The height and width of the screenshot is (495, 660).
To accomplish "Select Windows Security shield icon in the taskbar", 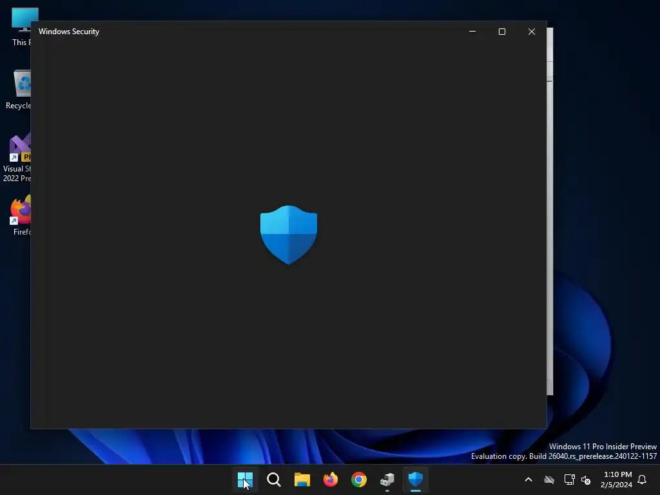I will (x=416, y=480).
